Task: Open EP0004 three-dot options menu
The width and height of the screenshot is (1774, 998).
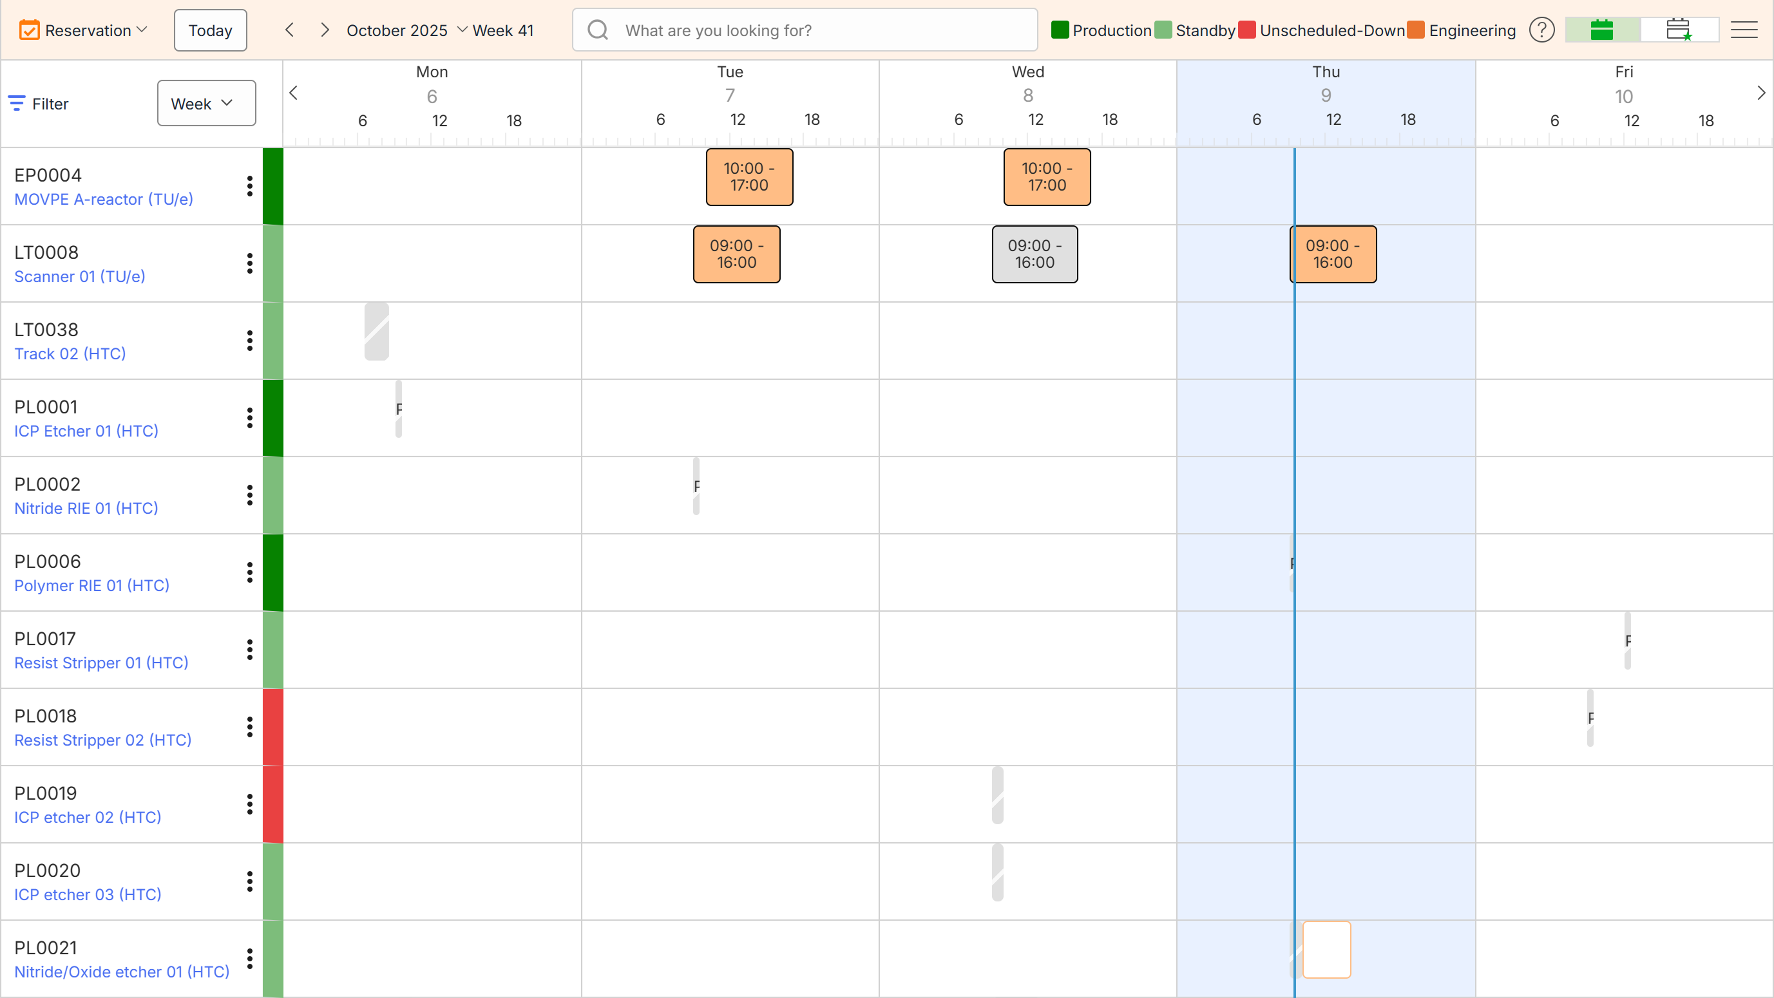Action: click(x=249, y=186)
